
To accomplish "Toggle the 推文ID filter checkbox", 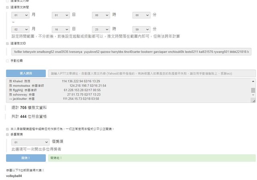I will click(x=7, y=43).
